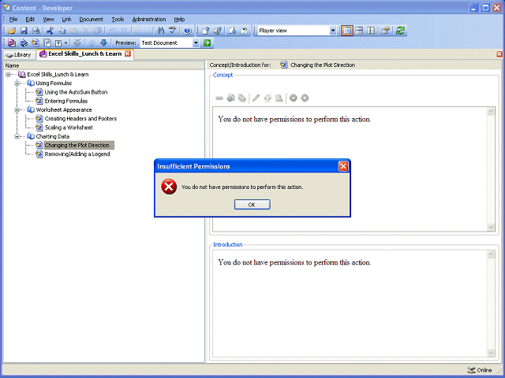Open the properties pane icon beside the layout buttons
The image size is (505, 378).
386,31
